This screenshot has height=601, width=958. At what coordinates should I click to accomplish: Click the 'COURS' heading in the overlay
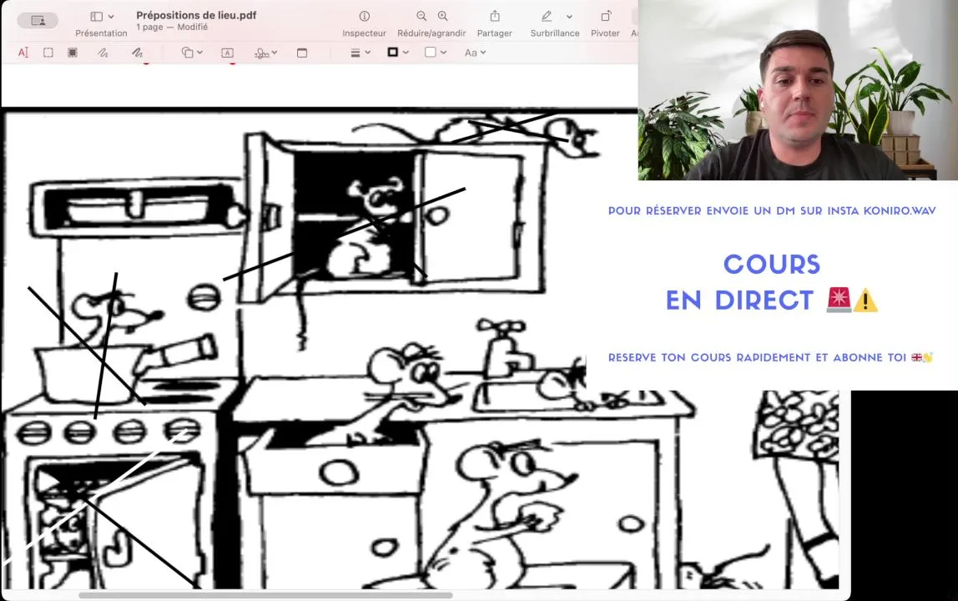(x=772, y=265)
